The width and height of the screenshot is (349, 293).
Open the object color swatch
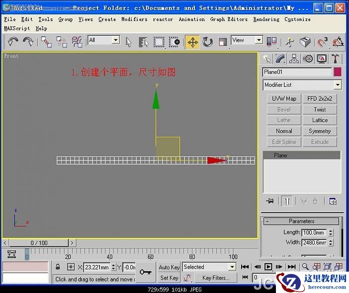[338, 72]
